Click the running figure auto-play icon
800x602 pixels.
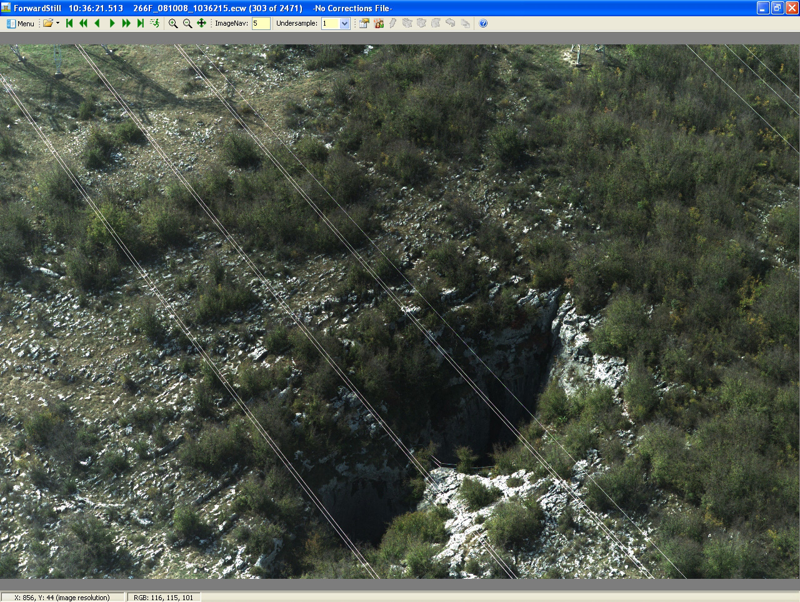tap(155, 23)
